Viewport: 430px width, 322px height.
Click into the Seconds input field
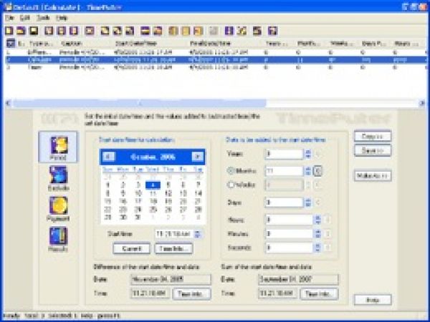tap(289, 248)
